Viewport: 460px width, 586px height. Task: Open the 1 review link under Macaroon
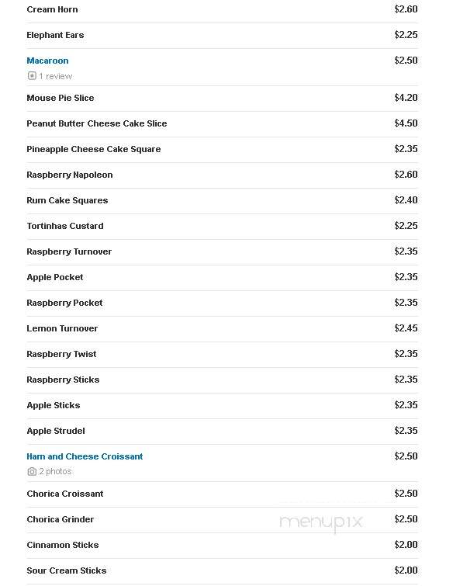pos(56,76)
